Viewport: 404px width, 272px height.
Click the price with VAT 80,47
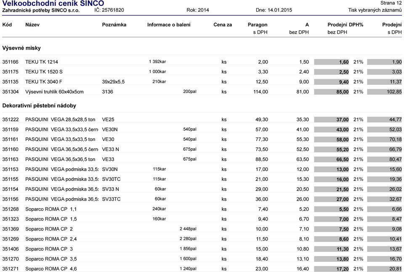[384, 160]
